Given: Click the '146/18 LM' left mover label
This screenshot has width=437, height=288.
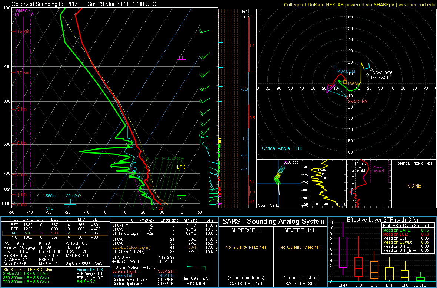Looking at the screenshot, I should pos(345,71).
